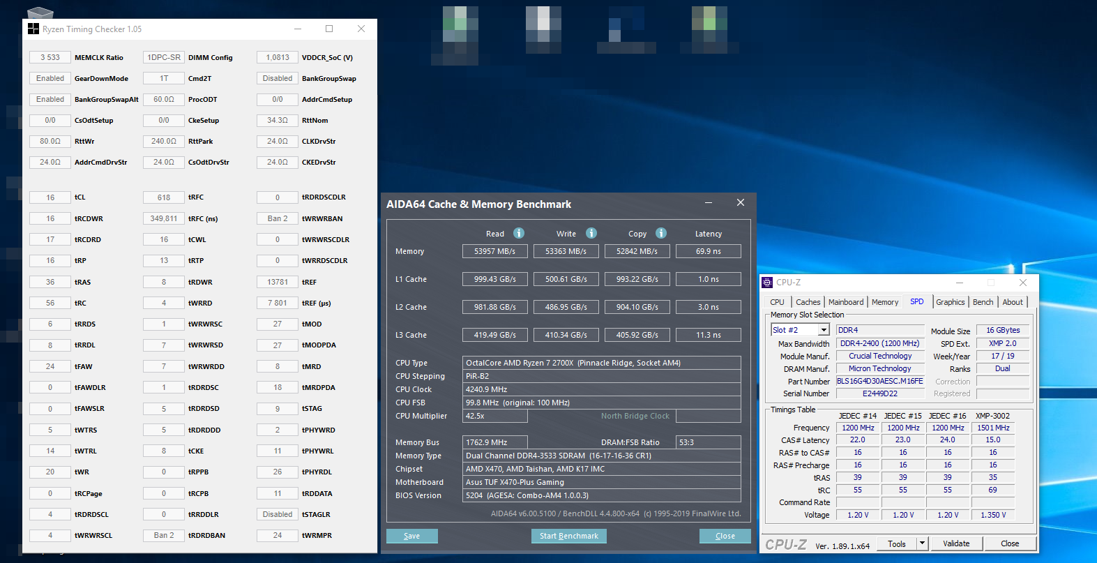Click the Ryzen Timing Checker title icon
Viewport: 1097px width, 563px height.
tap(33, 29)
